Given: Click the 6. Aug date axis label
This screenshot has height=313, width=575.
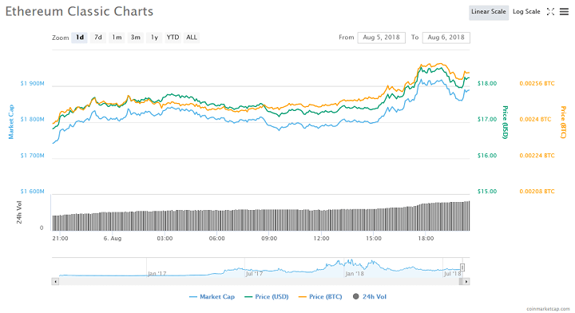Looking at the screenshot, I should click(113, 238).
